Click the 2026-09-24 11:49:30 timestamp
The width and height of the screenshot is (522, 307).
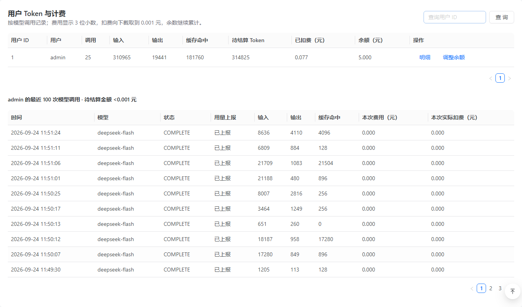coord(36,270)
